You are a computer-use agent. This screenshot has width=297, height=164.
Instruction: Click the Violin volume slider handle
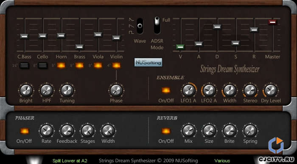[x=117, y=38]
